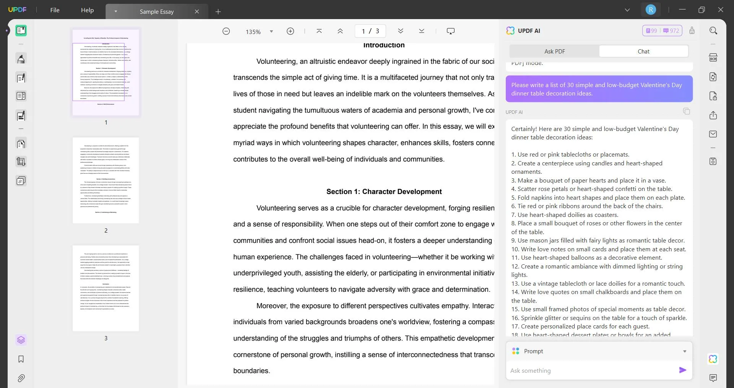The width and height of the screenshot is (734, 388).
Task: Open the tab list dropdown chevron
Action: 627,10
